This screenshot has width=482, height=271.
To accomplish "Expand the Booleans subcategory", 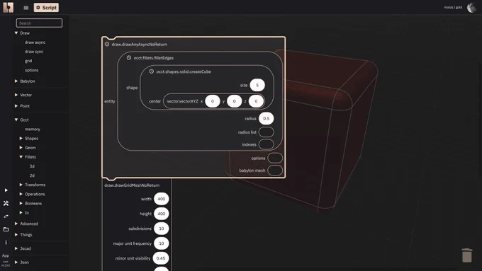I will (x=21, y=203).
